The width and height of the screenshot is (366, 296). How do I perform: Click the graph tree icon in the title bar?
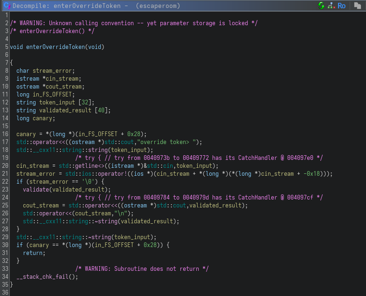pyautogui.click(x=331, y=6)
